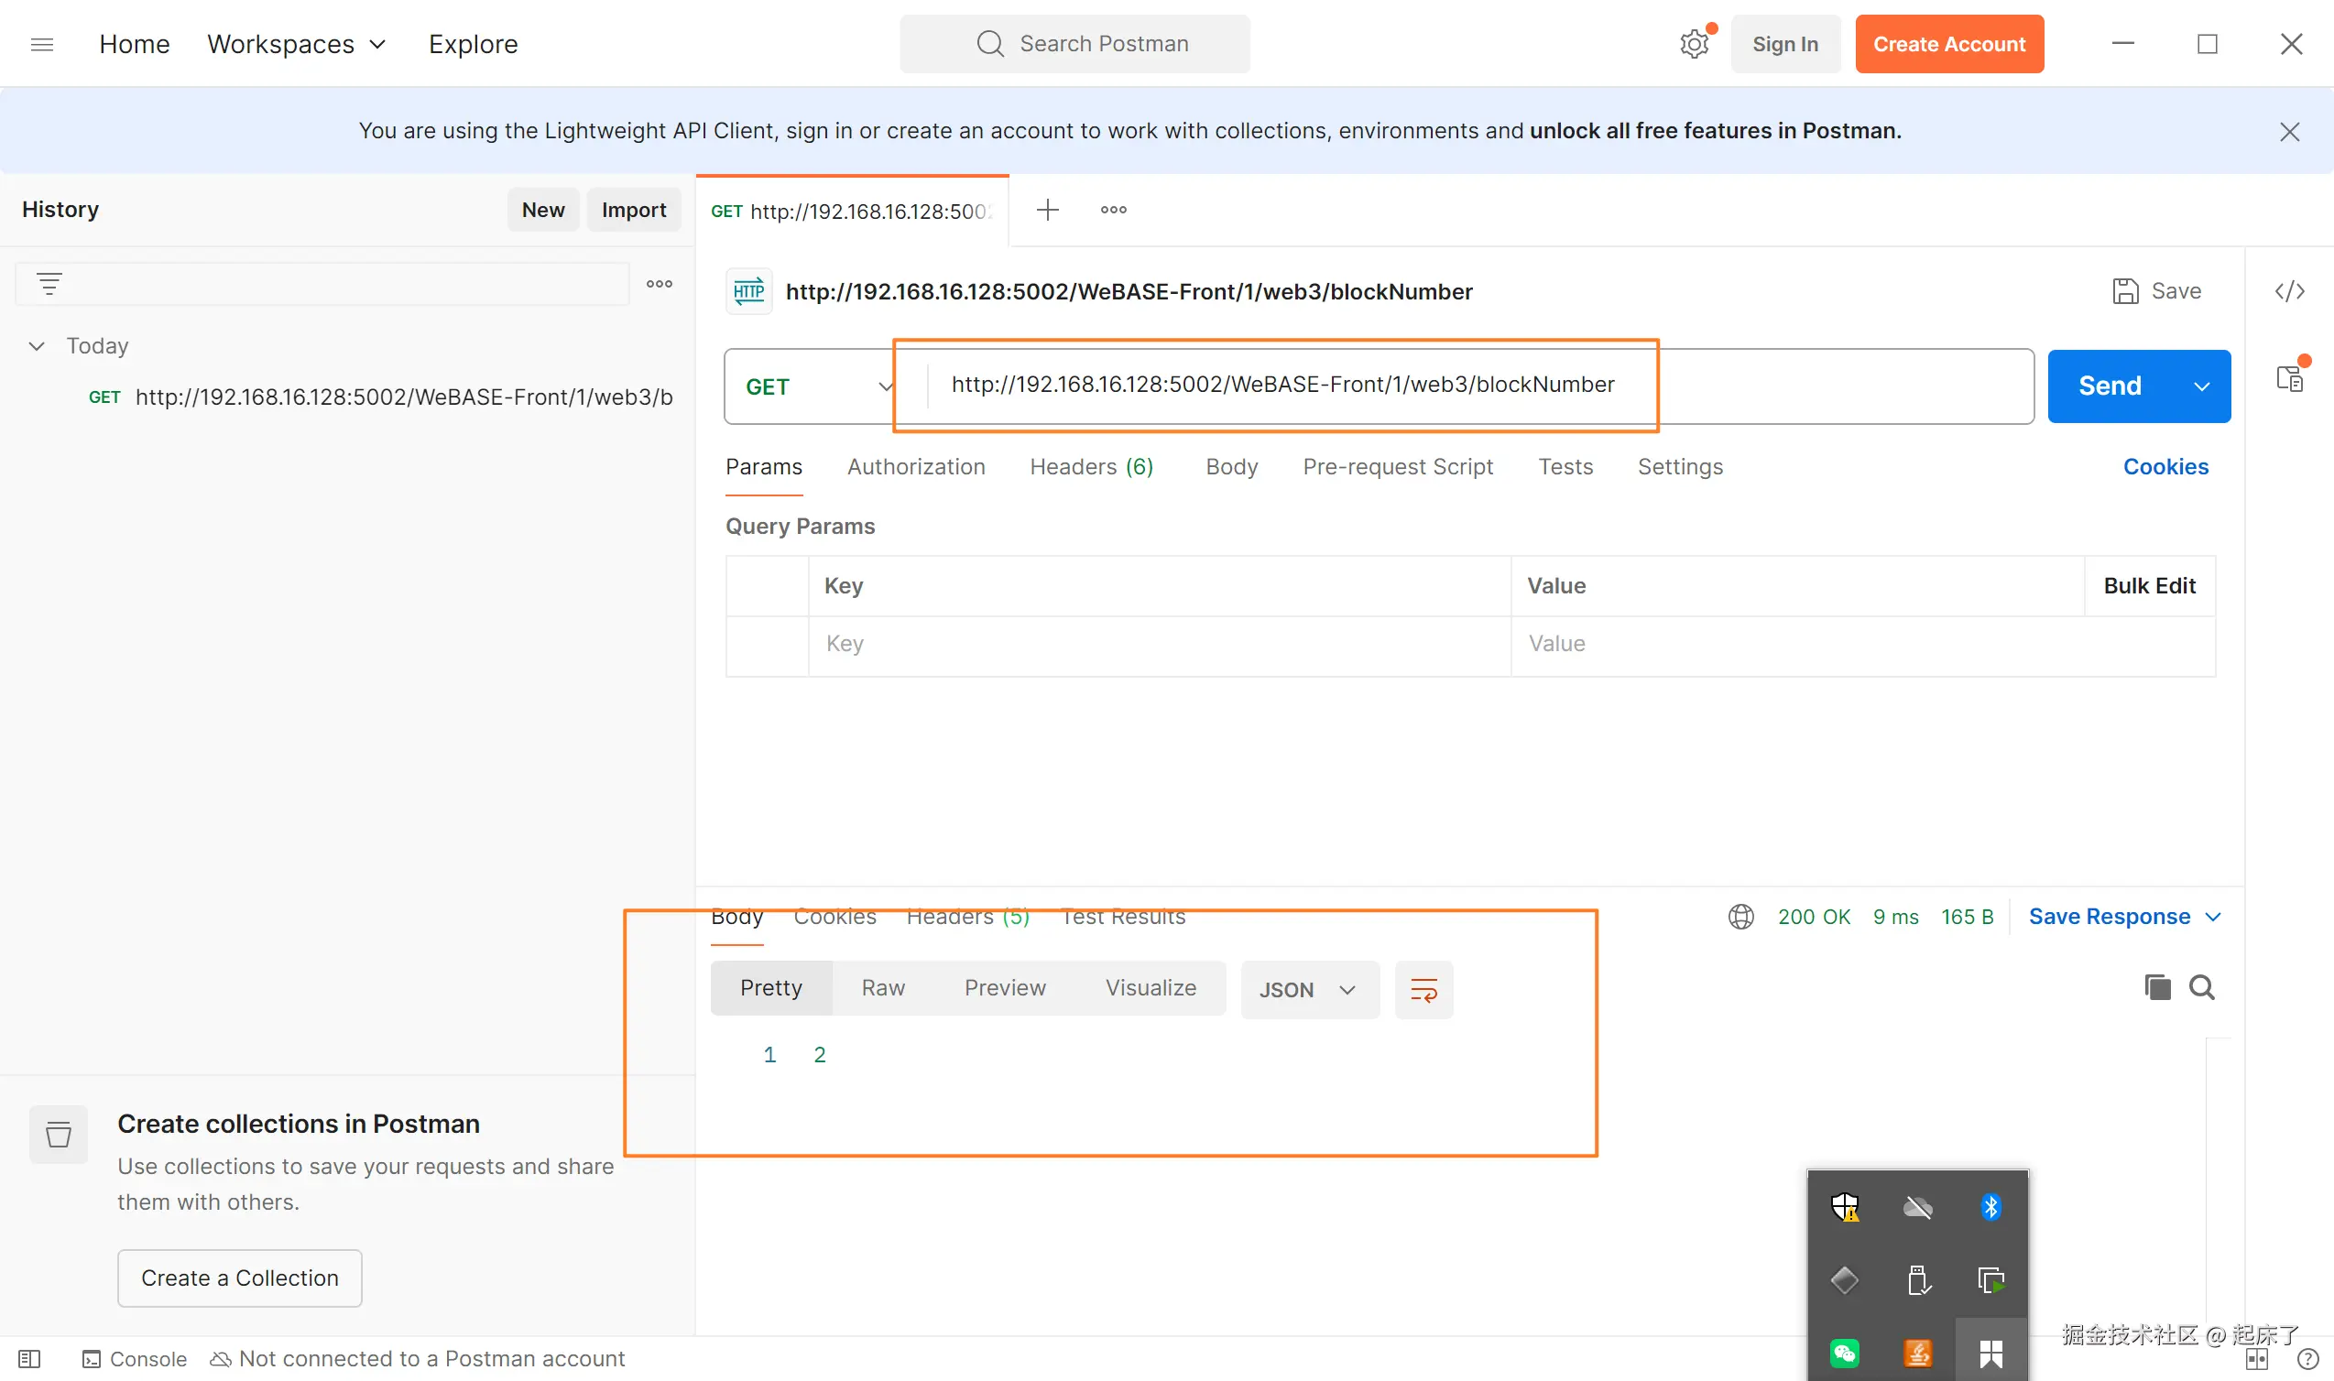Select the Raw response view

(882, 987)
